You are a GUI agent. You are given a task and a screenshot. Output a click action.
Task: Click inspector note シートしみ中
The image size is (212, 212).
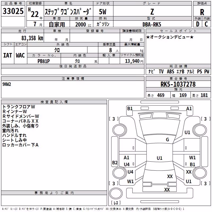[15, 140]
